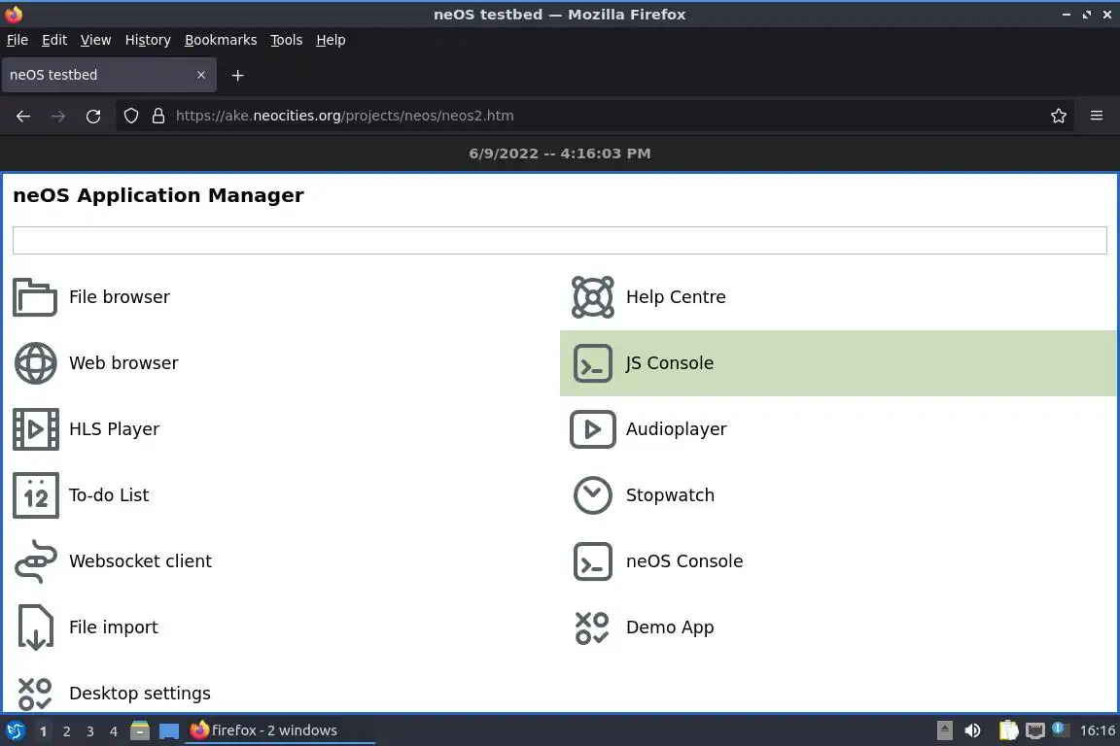Open the Help Centre lifebuoy icon
This screenshot has width=1120, height=746.
pos(592,297)
